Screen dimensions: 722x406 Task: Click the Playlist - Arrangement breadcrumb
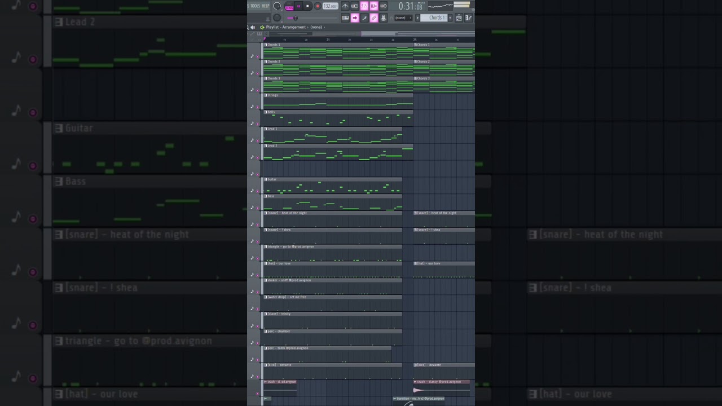285,27
